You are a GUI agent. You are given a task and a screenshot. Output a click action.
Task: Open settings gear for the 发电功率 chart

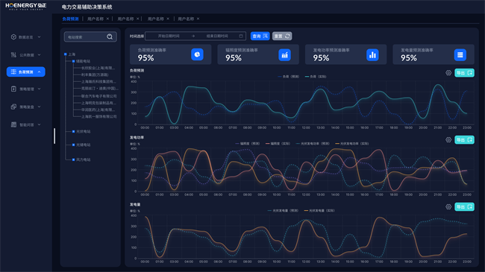[x=448, y=139]
